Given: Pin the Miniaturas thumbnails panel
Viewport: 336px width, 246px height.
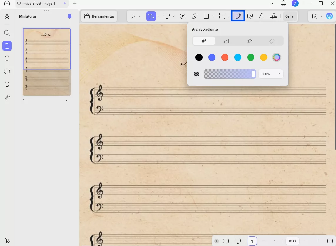Looking at the screenshot, I should click(69, 16).
